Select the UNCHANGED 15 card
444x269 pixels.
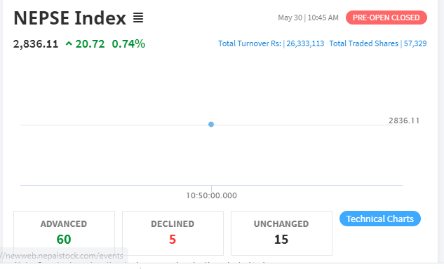click(281, 233)
